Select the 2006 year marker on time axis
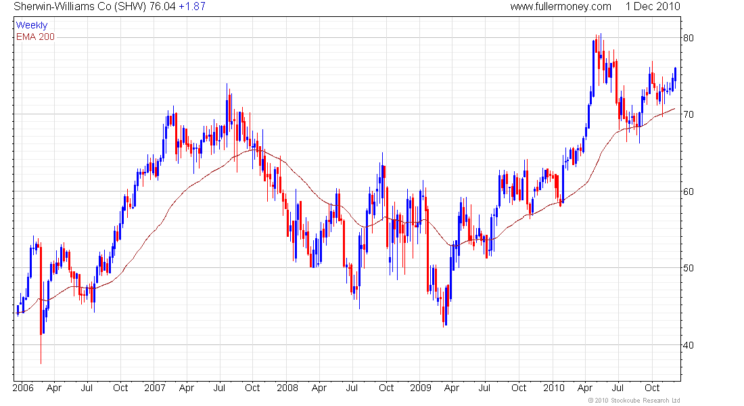744x406 pixels. pos(24,388)
